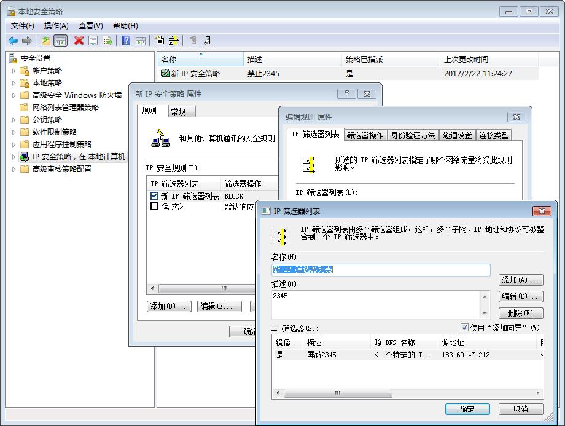This screenshot has width=565, height=426.
Task: Expand the 帐户策略 tree node
Action: [x=14, y=70]
